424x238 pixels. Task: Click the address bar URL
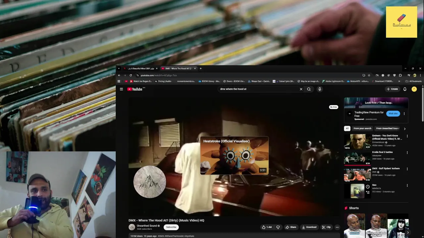tap(159, 75)
